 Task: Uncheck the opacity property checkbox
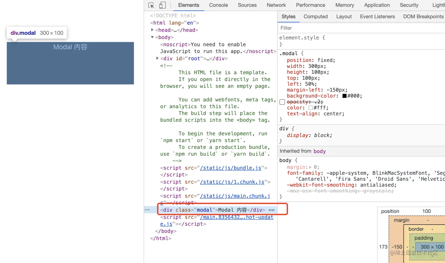pyautogui.click(x=282, y=102)
